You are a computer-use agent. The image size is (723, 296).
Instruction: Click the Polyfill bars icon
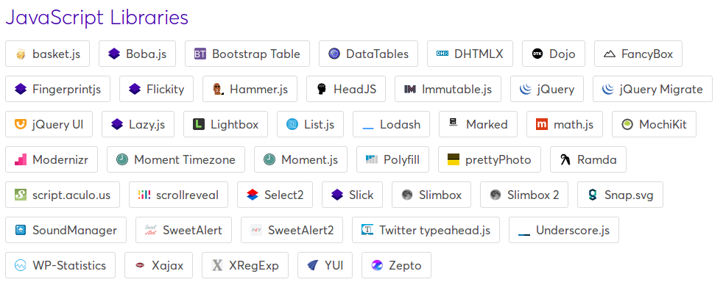pos(372,159)
